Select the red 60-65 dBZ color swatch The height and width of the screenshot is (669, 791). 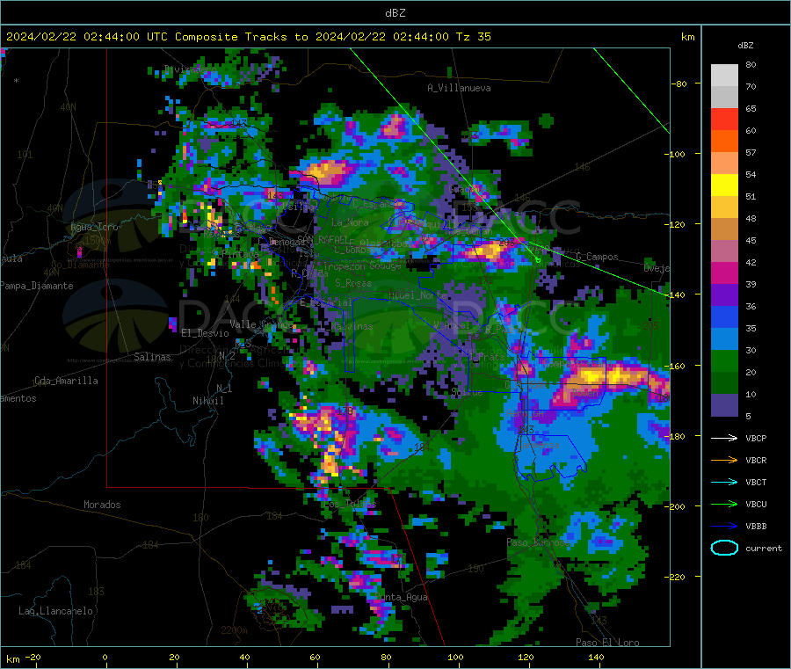pyautogui.click(x=724, y=119)
